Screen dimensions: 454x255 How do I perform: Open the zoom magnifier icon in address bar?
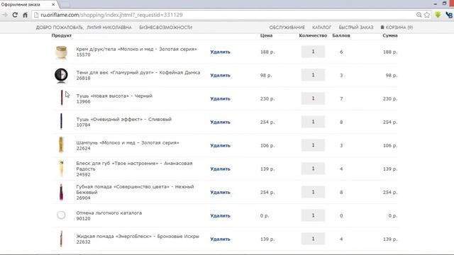tap(419, 15)
